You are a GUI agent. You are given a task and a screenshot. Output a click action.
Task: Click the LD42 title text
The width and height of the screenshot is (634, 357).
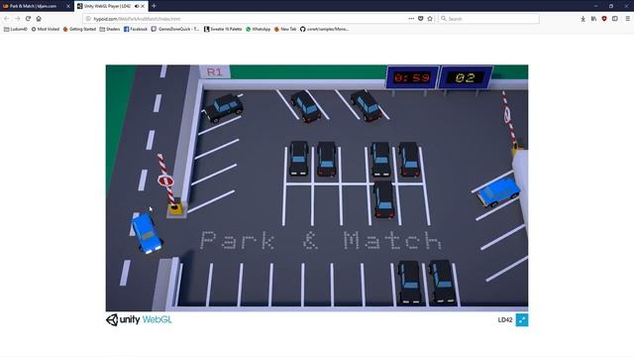click(505, 319)
